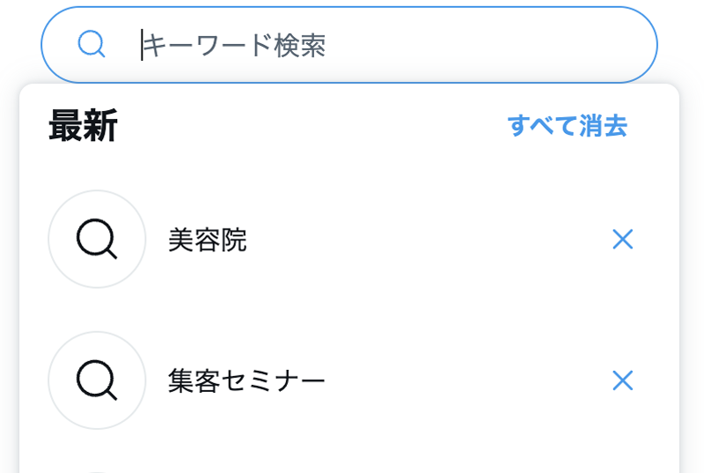Click the 最新 recent searches title
Viewport: 704px width, 473px height.
tap(83, 127)
